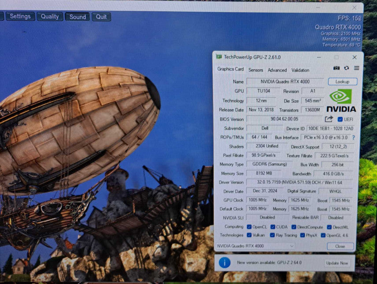The width and height of the screenshot is (377, 284).
Task: Click the Memory Size value 8192 MB
Action: 264,173
